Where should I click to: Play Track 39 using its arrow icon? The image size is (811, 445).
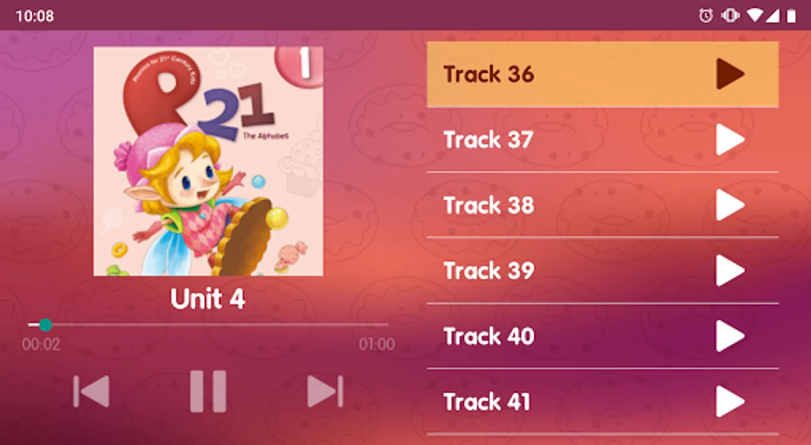[x=730, y=271]
